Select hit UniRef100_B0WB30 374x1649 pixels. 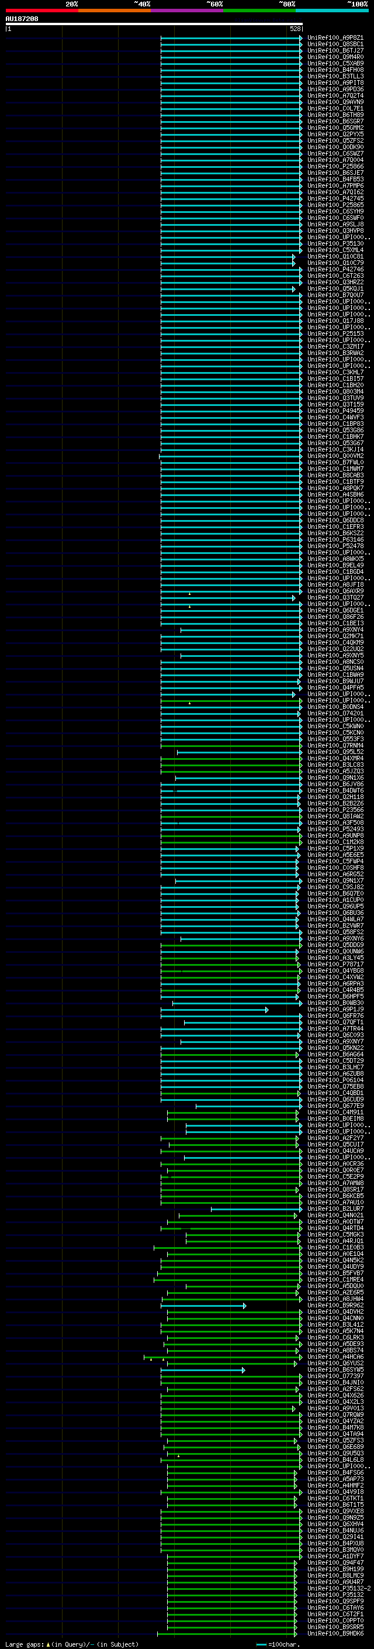[335, 1003]
